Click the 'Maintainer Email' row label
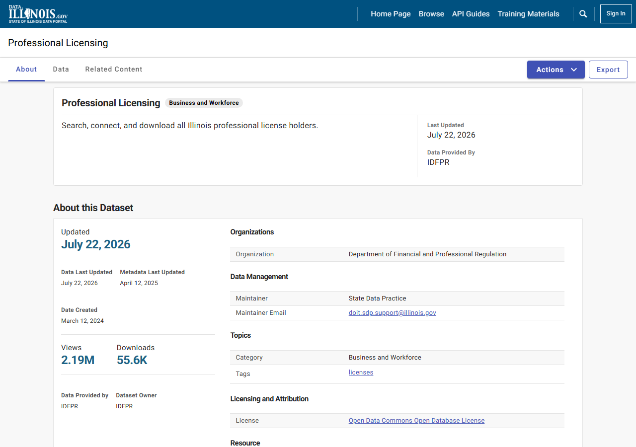Viewport: 636px width, 447px height. pos(261,313)
